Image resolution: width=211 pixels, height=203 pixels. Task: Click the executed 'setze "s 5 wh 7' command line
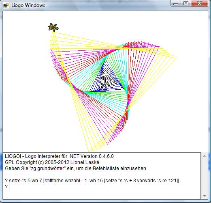[x=92, y=181]
